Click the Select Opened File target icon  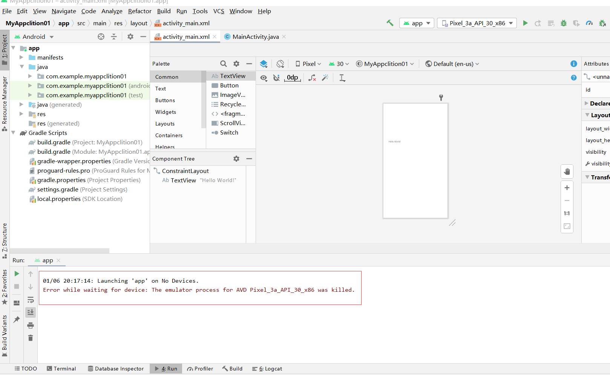(x=101, y=37)
